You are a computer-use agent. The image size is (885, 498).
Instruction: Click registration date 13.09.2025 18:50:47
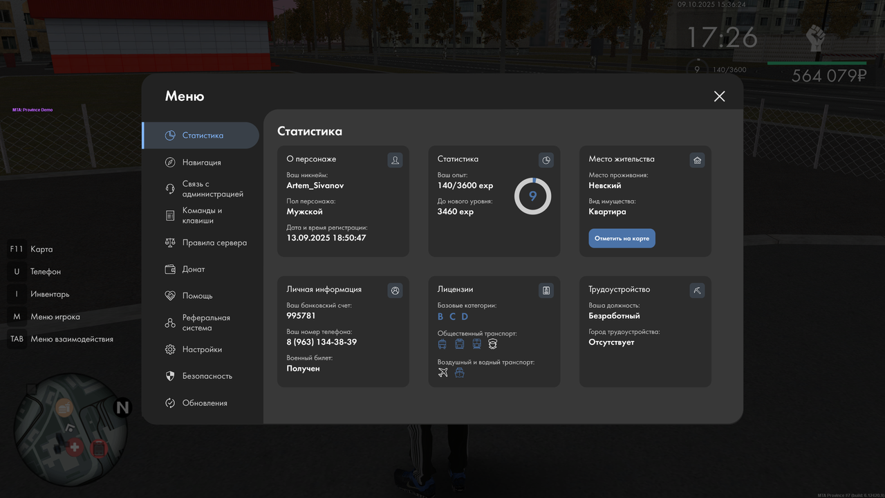click(326, 238)
